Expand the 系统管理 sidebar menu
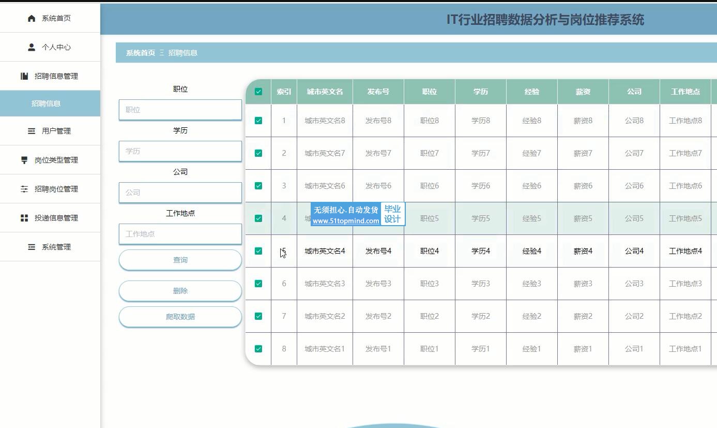 50,247
